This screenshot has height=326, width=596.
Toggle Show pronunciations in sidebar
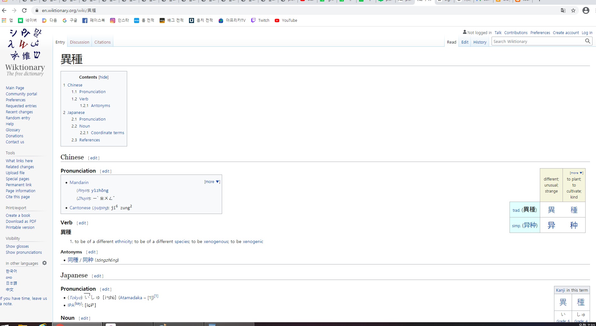pyautogui.click(x=24, y=252)
